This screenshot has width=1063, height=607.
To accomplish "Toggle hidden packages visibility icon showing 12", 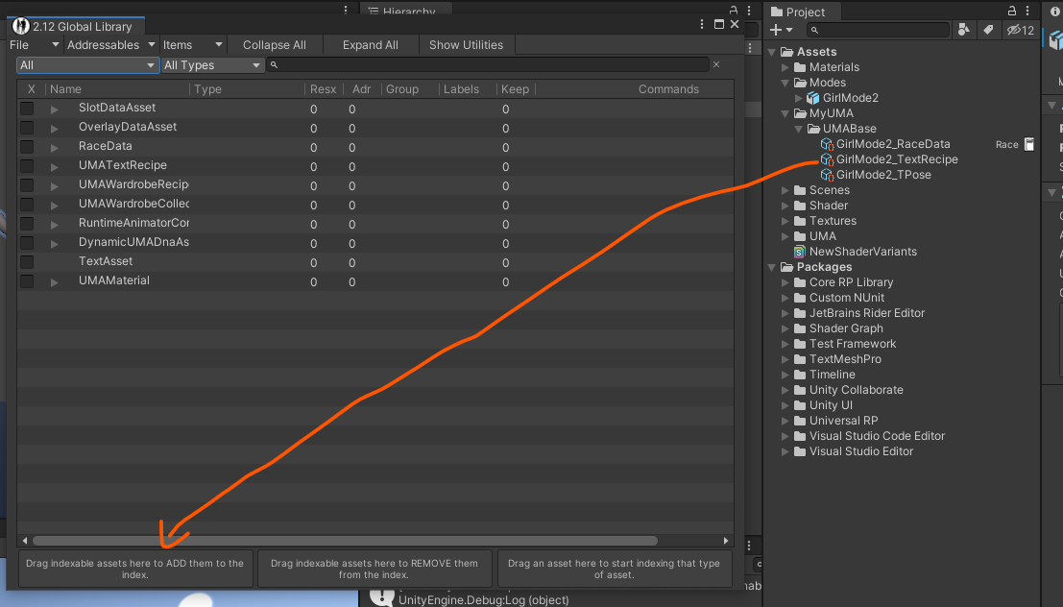I will [1021, 30].
